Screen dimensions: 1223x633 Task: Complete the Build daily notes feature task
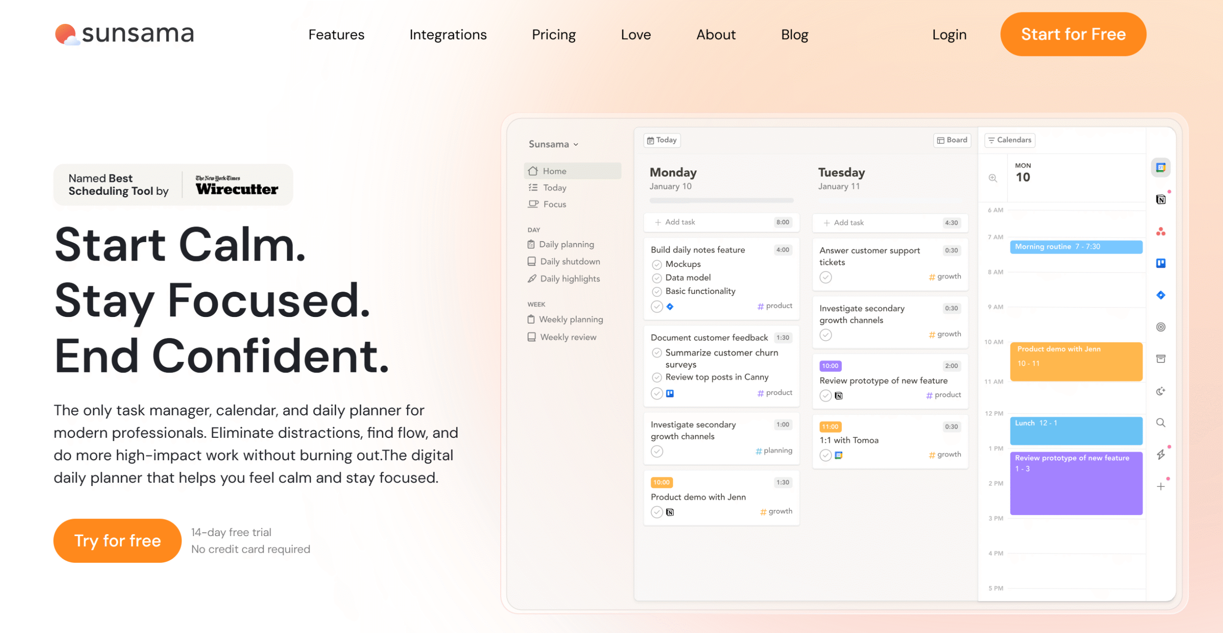pyautogui.click(x=657, y=306)
